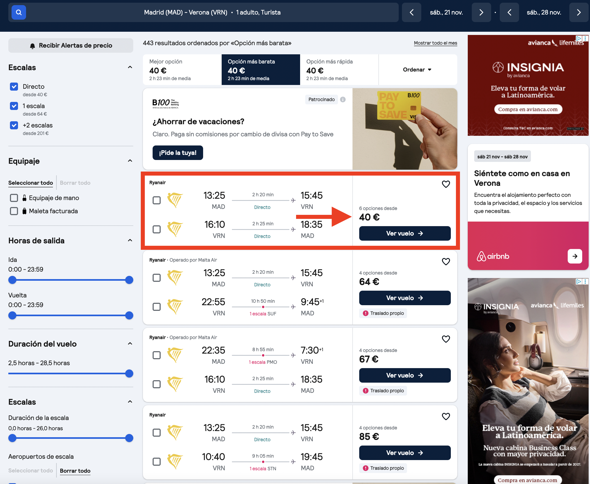The height and width of the screenshot is (484, 590).
Task: Go to next departure date after 21 nov
Action: coord(481,13)
